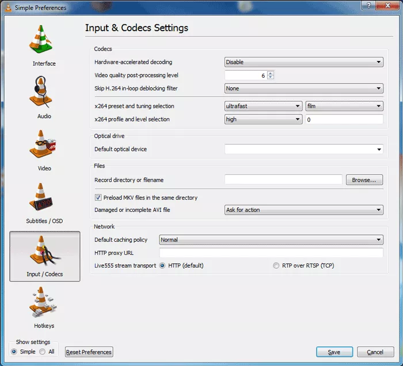Click Reset Preferences button
This screenshot has height=366, width=403.
[x=89, y=352]
